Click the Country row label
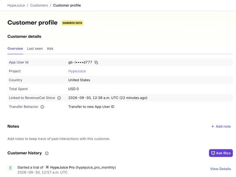The width and height of the screenshot is (236, 177). (x=15, y=80)
